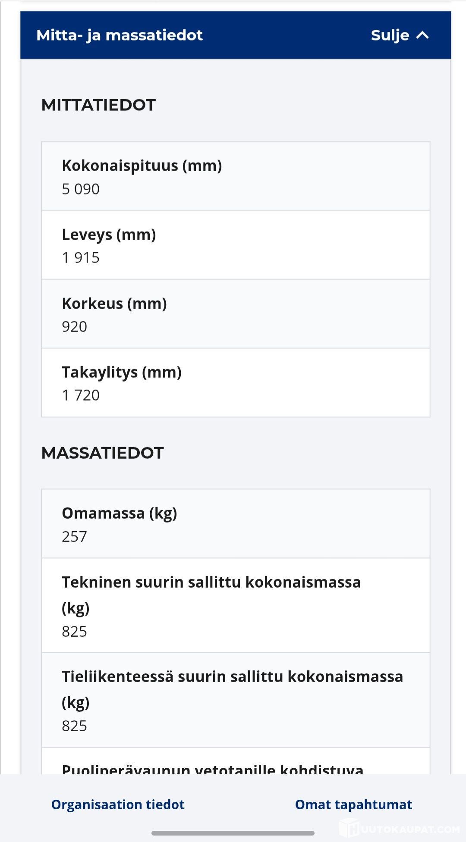This screenshot has width=466, height=842.
Task: Click the 1 915 width value
Action: (81, 258)
